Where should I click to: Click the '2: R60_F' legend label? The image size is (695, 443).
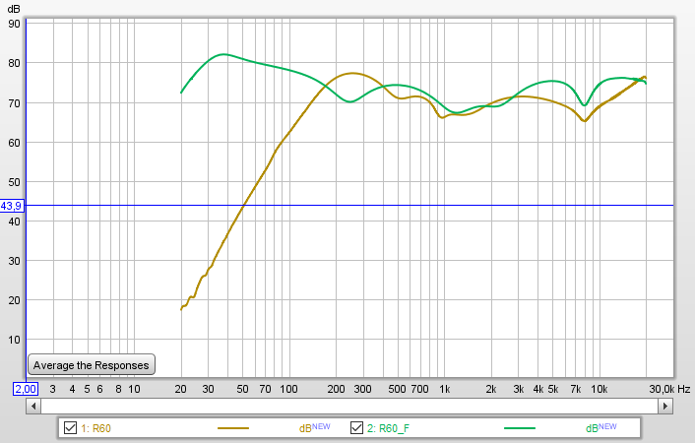coord(388,428)
